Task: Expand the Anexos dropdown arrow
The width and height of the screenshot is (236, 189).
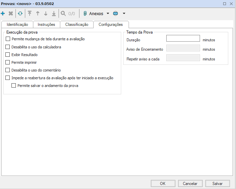Action: click(x=108, y=14)
